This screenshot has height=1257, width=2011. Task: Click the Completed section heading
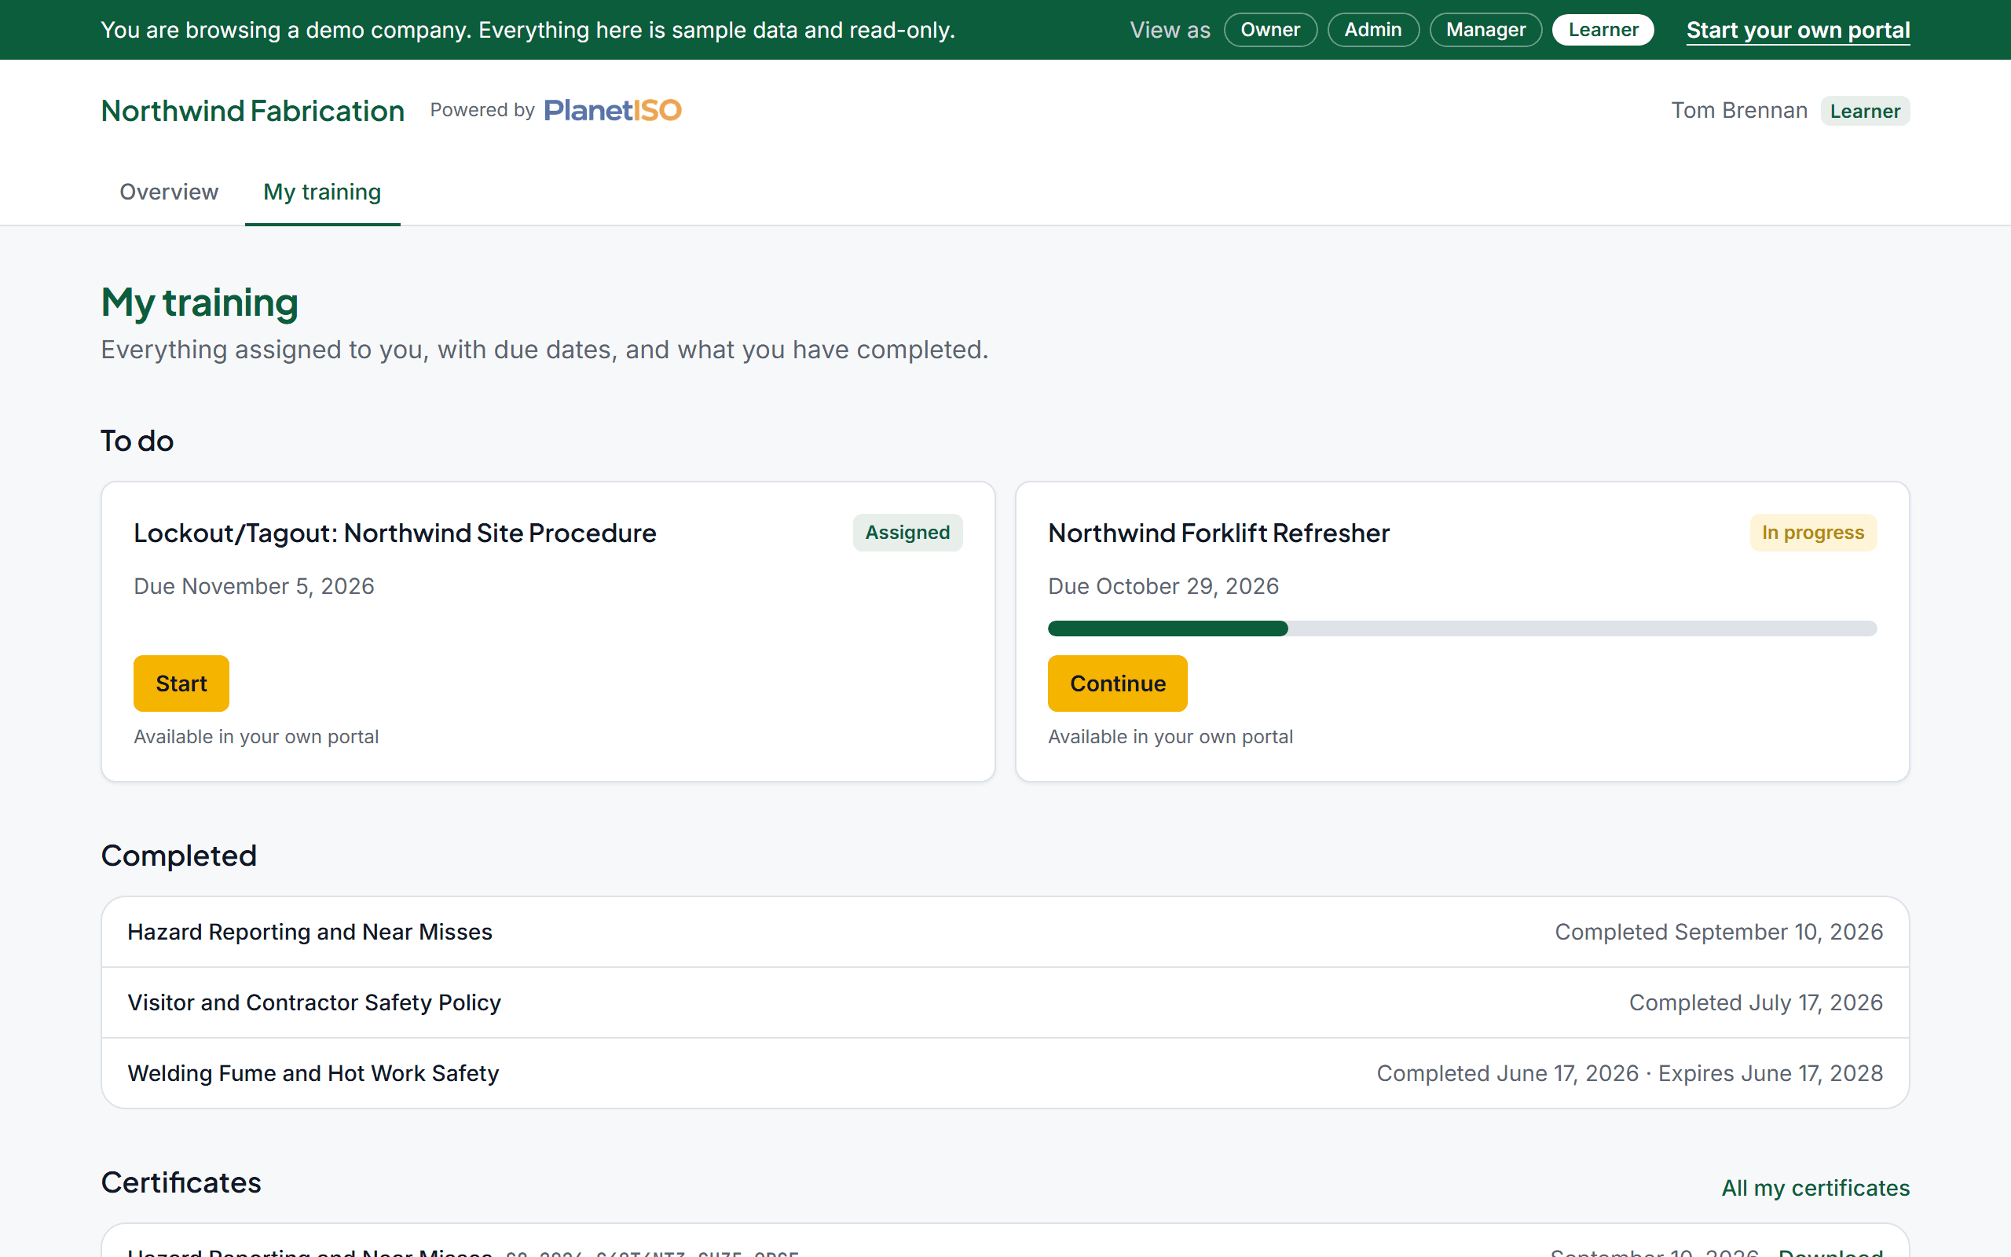click(178, 856)
